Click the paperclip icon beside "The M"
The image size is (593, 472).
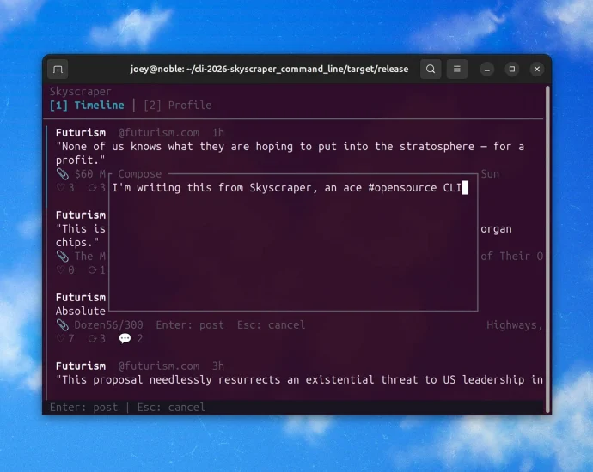pos(63,257)
